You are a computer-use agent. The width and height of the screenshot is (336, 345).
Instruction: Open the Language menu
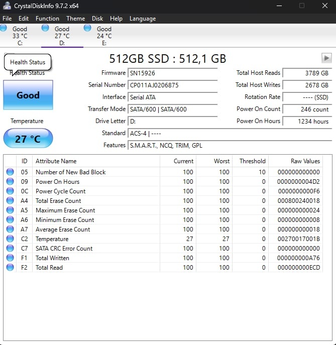(143, 19)
